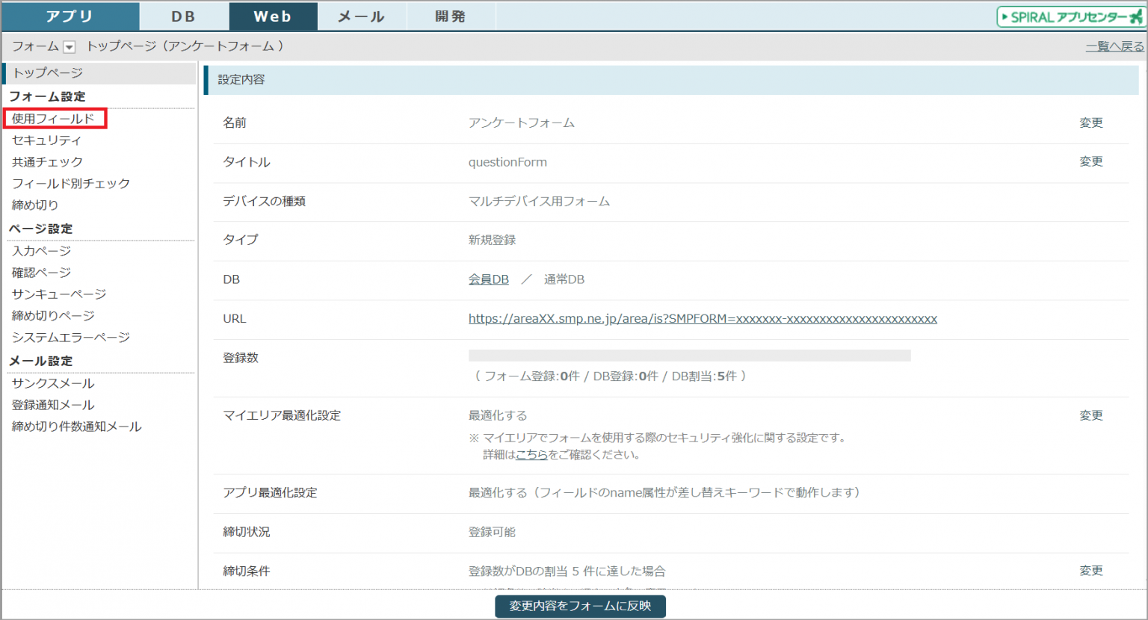The width and height of the screenshot is (1148, 620).
Task: Open the 会員DB link
Action: tap(488, 279)
